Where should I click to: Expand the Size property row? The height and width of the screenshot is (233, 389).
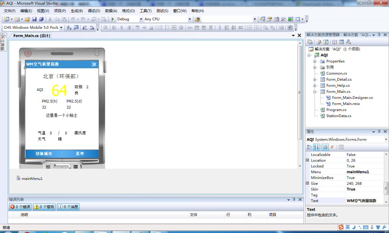click(x=307, y=183)
